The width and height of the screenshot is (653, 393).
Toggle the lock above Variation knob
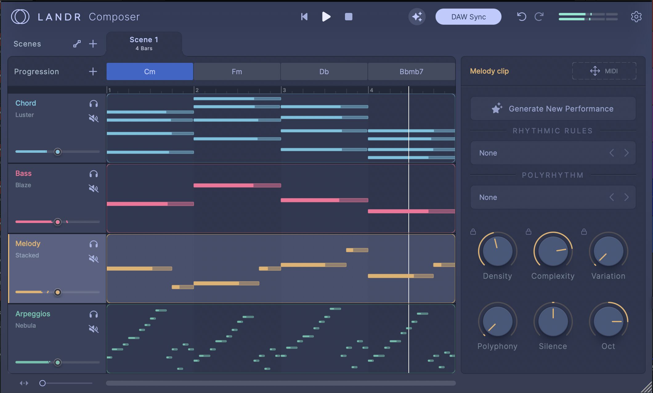tap(584, 232)
